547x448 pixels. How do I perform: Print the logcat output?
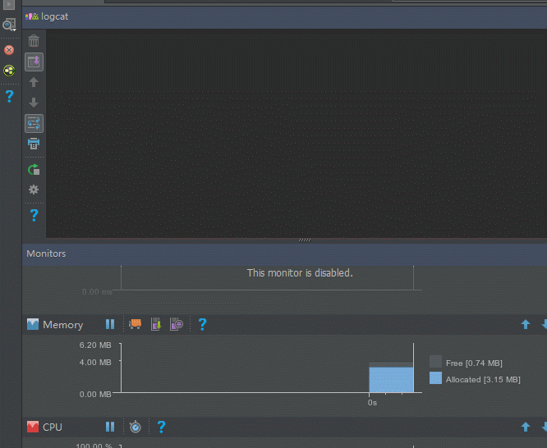[34, 144]
